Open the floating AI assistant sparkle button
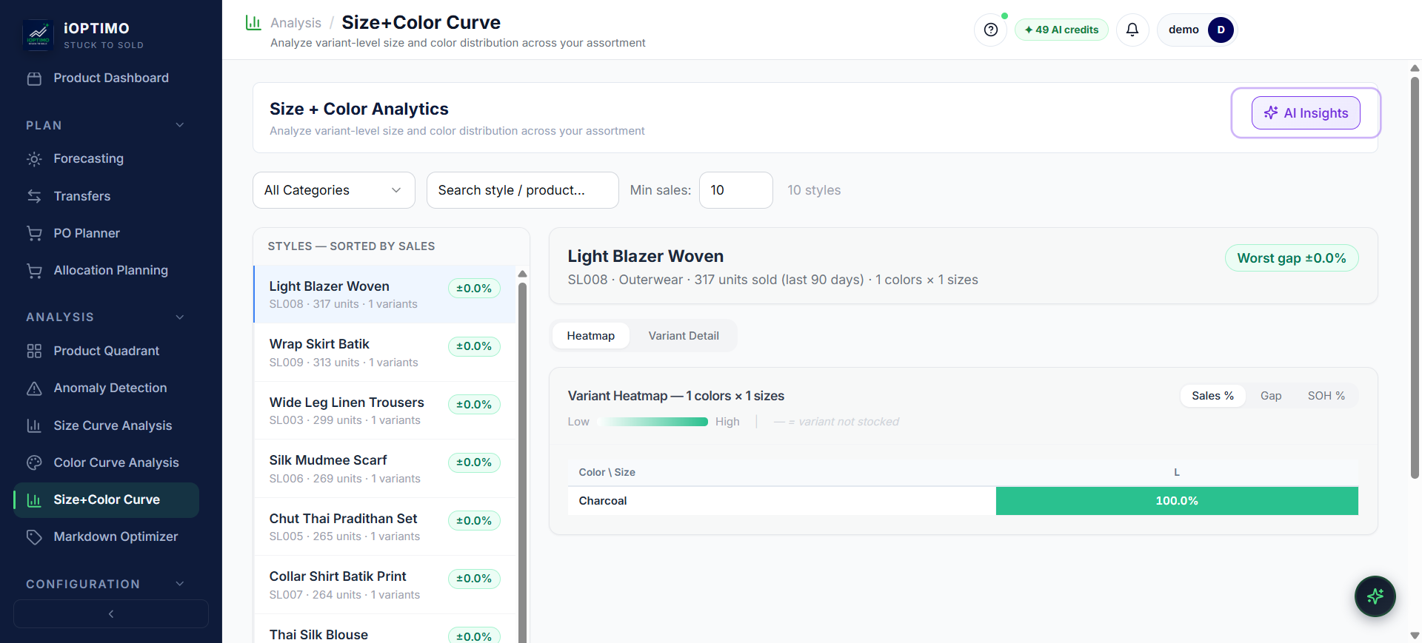 pyautogui.click(x=1375, y=596)
